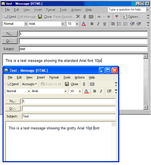The height and width of the screenshot is (165, 151).
Task: Open font size dropdown in front window
Action: pyautogui.click(x=80, y=91)
